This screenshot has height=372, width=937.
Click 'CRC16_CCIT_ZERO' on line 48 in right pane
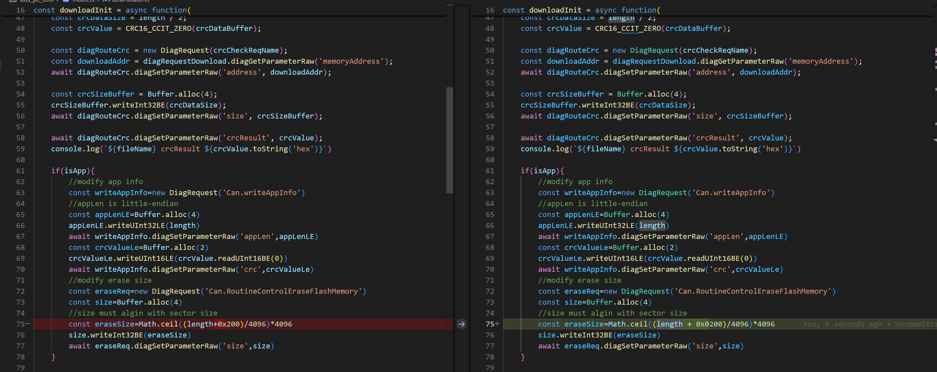pos(628,28)
